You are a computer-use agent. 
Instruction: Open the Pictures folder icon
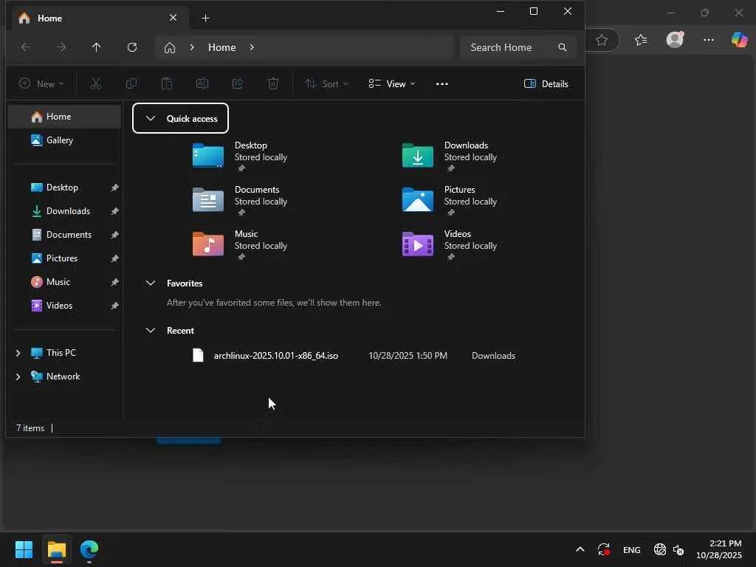click(418, 200)
